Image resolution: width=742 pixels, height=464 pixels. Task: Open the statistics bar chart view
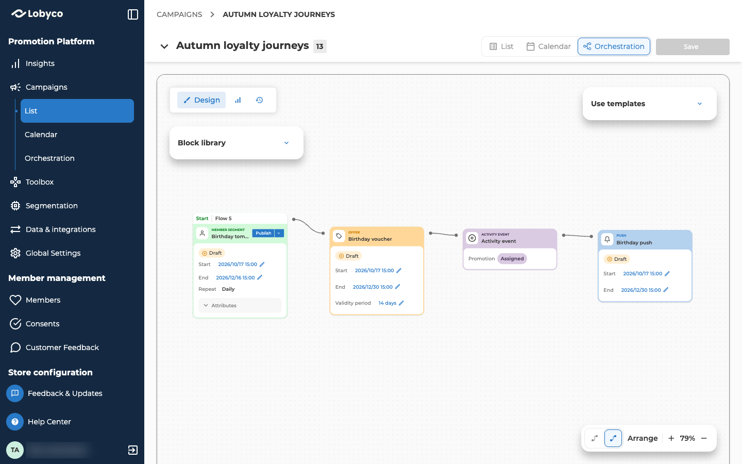click(x=238, y=100)
